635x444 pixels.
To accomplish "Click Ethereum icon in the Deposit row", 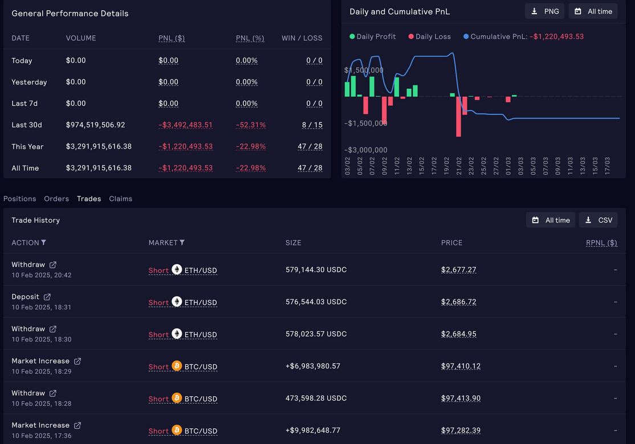I will 177,302.
